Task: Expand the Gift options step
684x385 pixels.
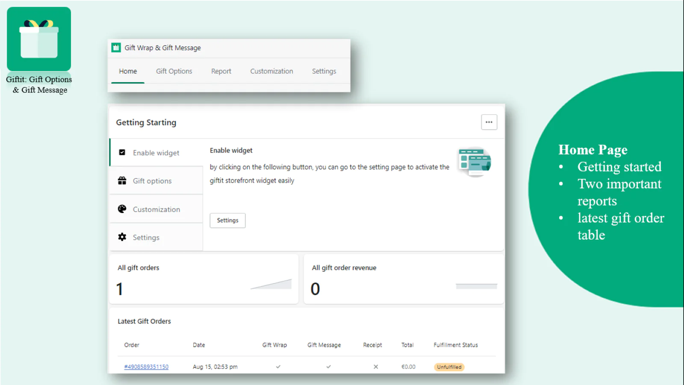Action: [152, 181]
